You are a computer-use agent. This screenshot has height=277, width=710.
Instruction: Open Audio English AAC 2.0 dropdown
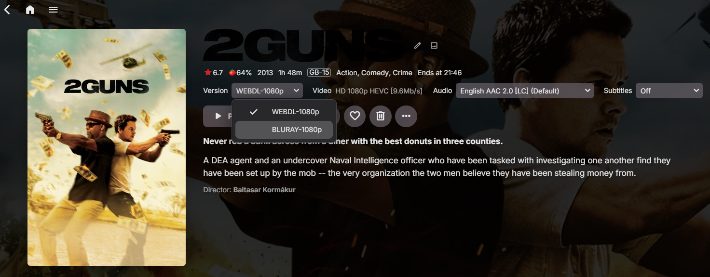click(525, 91)
